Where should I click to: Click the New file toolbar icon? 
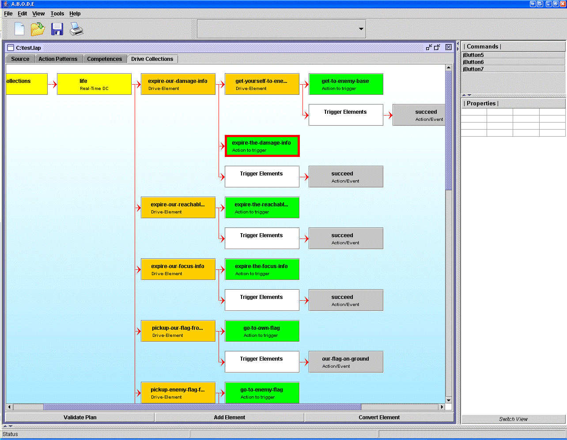pos(19,29)
